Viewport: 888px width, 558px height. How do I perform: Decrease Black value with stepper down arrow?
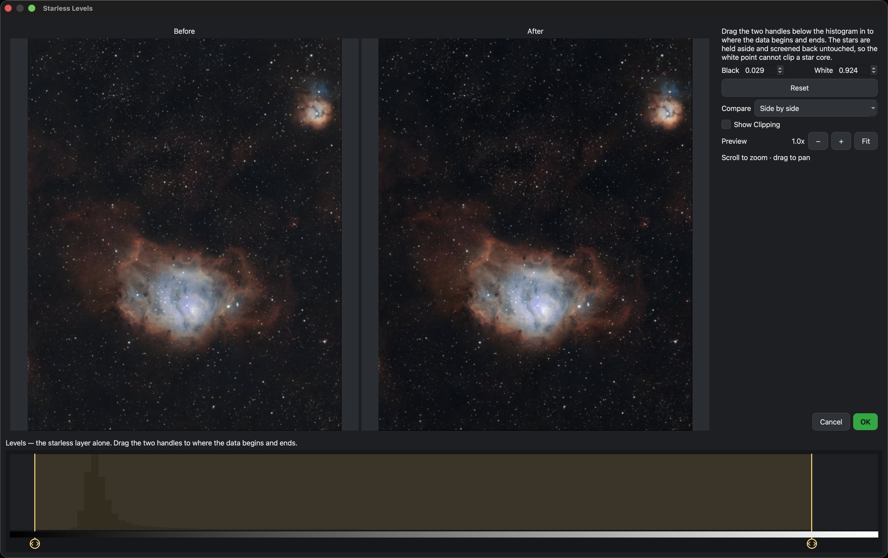(x=780, y=73)
